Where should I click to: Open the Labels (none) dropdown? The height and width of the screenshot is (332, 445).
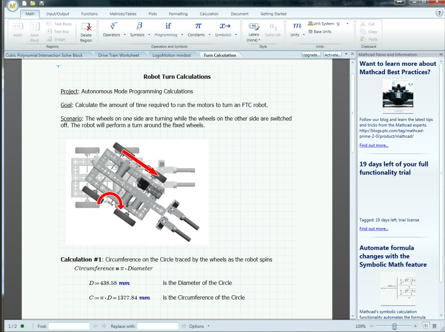[x=253, y=40]
